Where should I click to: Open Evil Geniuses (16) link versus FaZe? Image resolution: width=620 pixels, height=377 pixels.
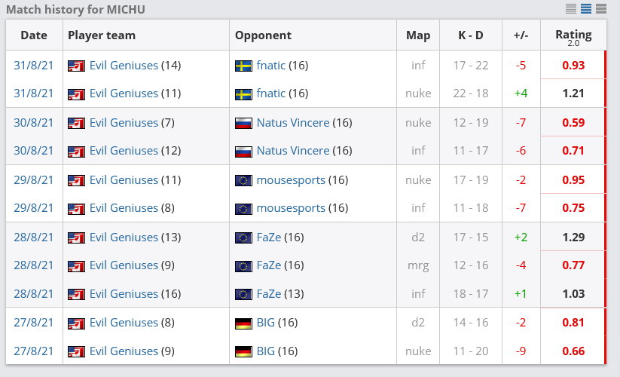tap(124, 294)
